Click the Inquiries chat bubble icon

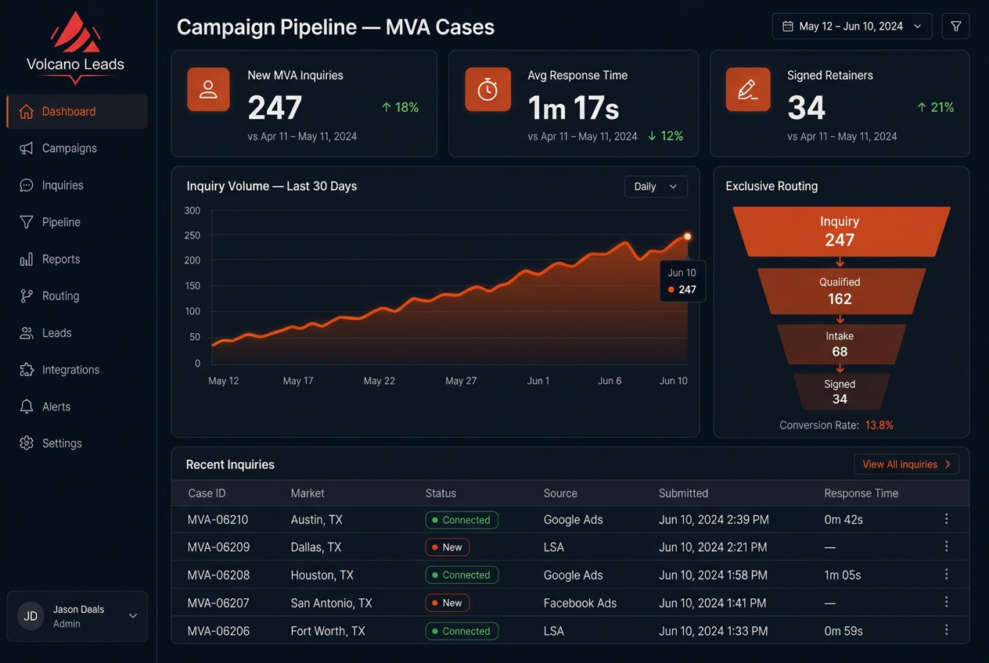(x=27, y=185)
